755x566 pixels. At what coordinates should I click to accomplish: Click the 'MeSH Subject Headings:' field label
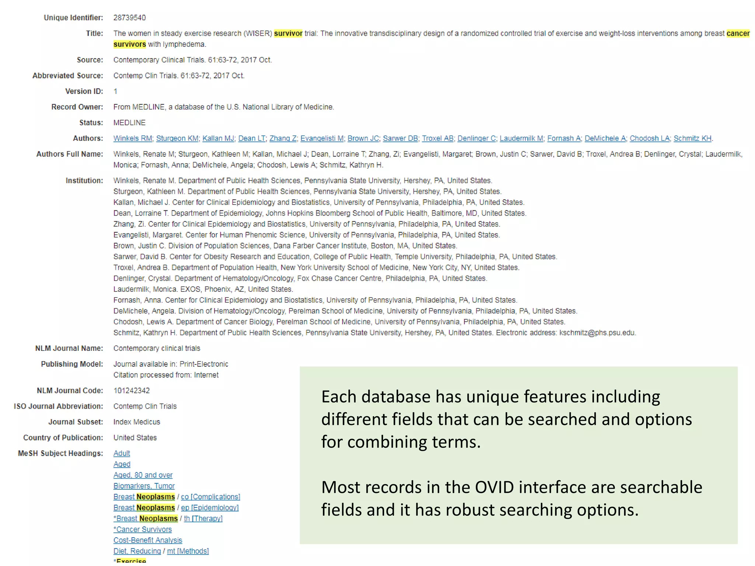coord(60,453)
